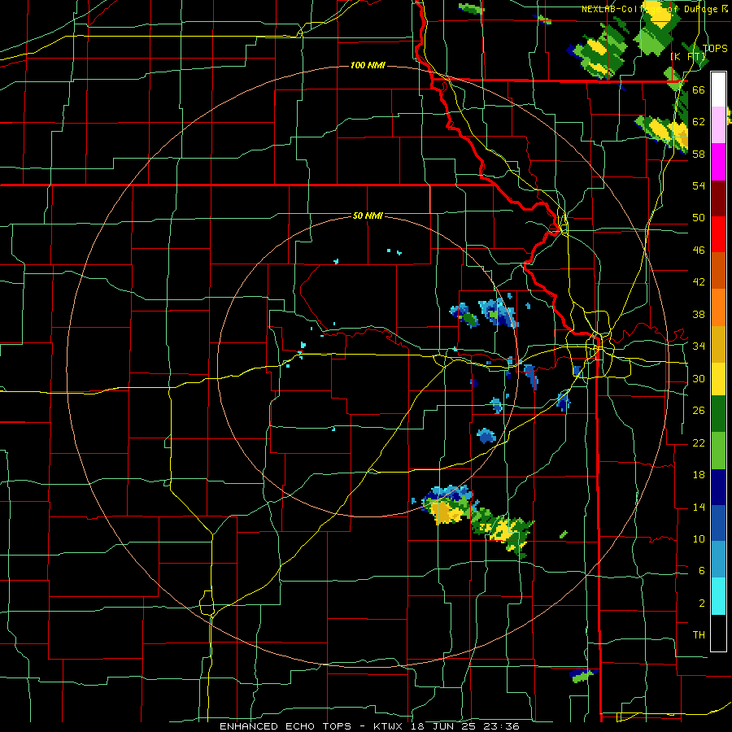
Task: Click the 14 value on the scale
Action: click(699, 507)
